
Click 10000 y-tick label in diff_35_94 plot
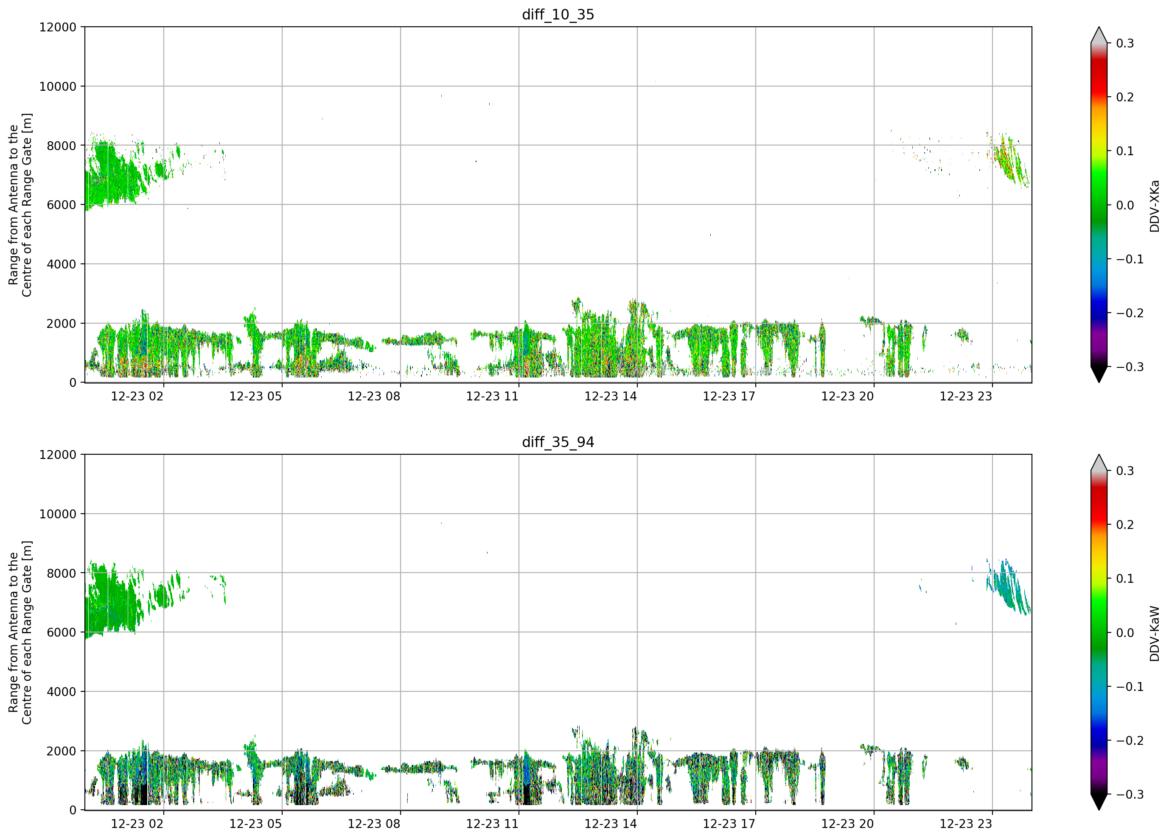click(x=58, y=514)
